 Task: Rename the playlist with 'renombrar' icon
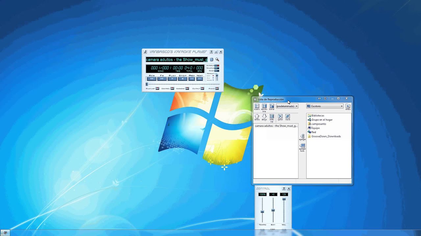point(264,106)
